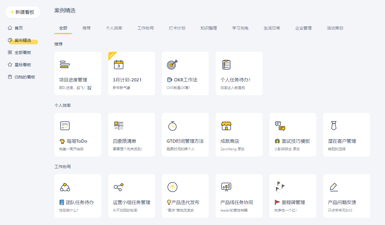Open 案例精选 in the sidebar
Screen dimensions: 385x225
click(x=23, y=40)
